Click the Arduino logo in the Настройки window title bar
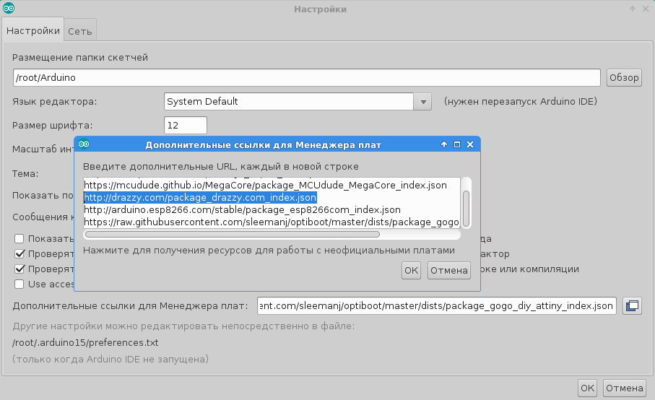Viewport: 655px width, 400px height. pos(8,9)
